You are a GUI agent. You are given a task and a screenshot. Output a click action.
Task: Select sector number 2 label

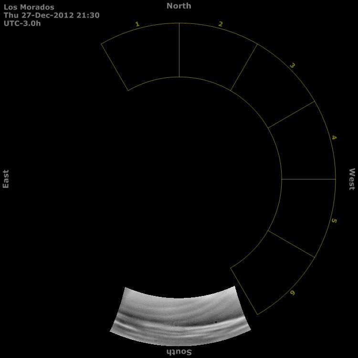pos(221,24)
